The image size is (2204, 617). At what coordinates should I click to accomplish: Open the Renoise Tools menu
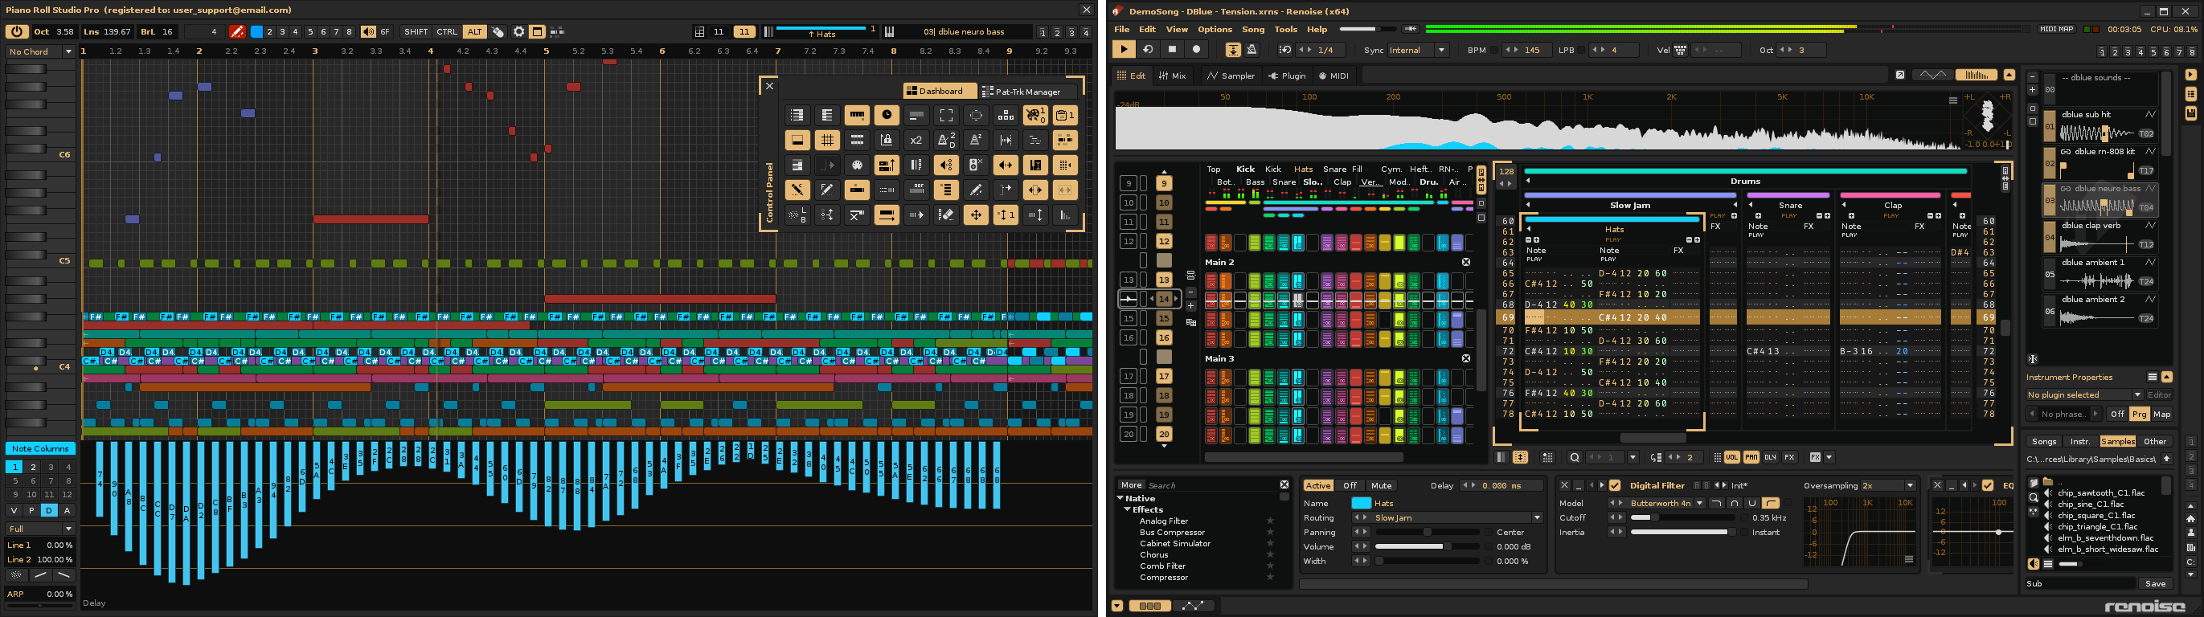pyautogui.click(x=1285, y=29)
